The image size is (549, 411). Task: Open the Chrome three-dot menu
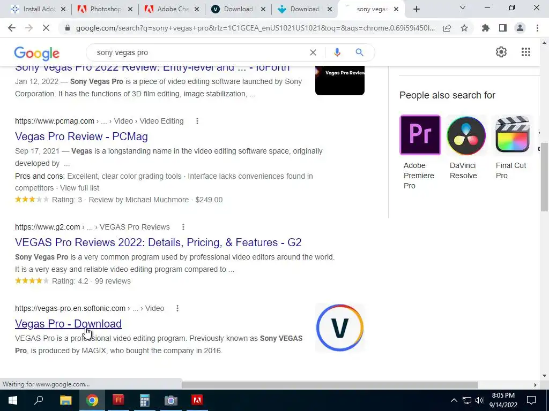pyautogui.click(x=537, y=28)
